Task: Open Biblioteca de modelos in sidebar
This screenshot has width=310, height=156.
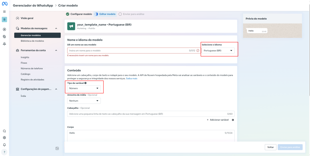Action: click(x=32, y=41)
